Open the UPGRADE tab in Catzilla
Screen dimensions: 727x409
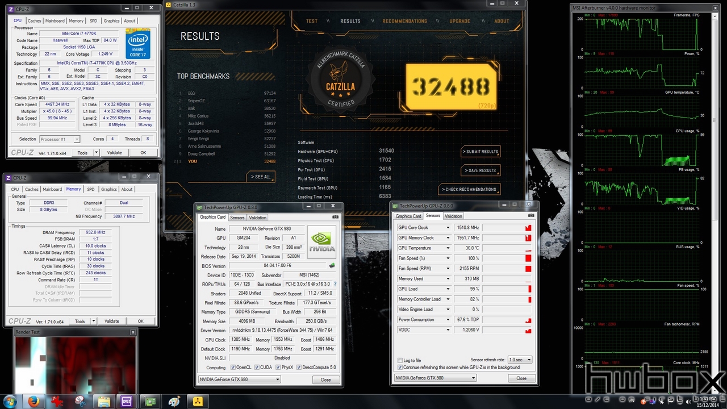[460, 21]
